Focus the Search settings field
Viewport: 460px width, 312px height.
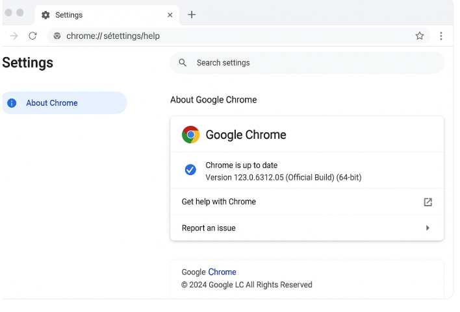coord(307,63)
